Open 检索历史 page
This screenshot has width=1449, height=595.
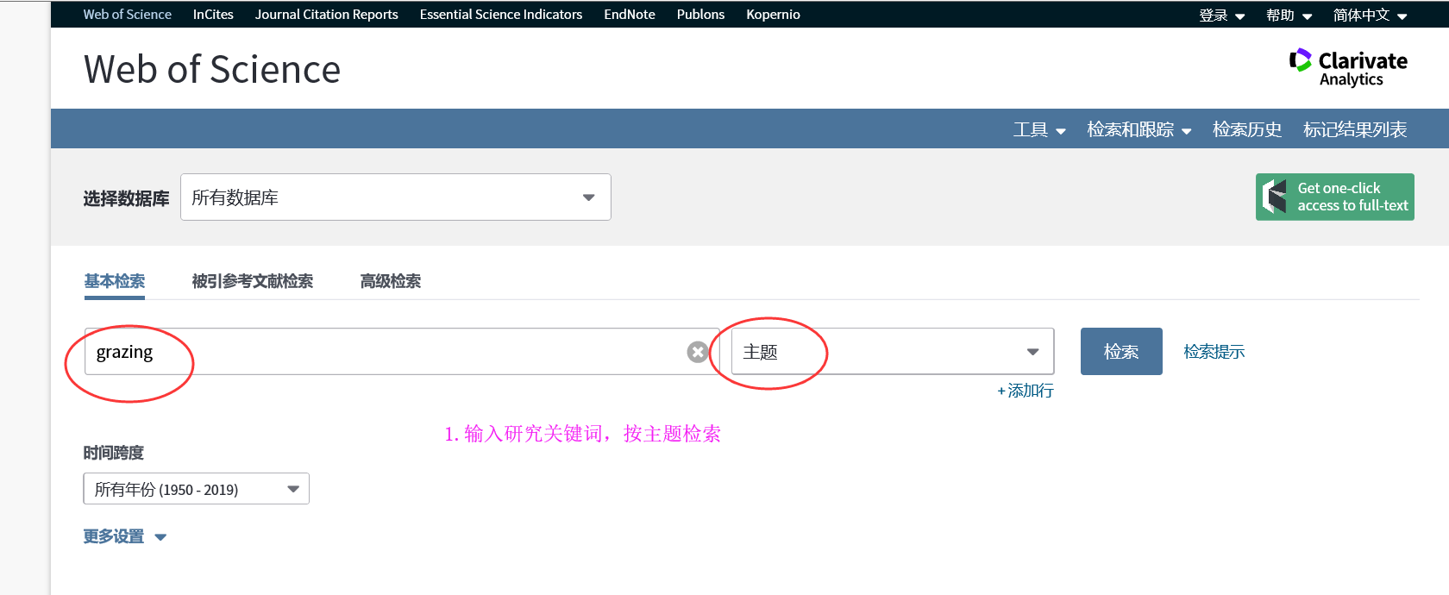coord(1247,129)
